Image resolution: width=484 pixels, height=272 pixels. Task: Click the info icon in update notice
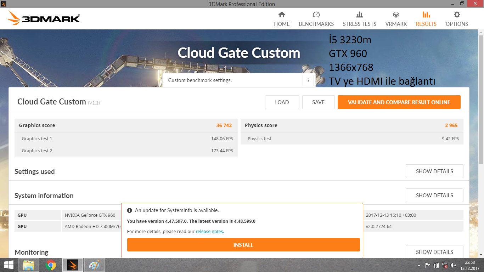[130, 210]
